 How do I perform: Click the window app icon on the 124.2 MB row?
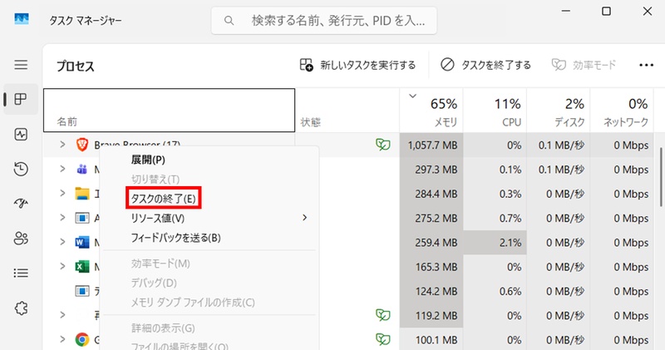pos(81,291)
